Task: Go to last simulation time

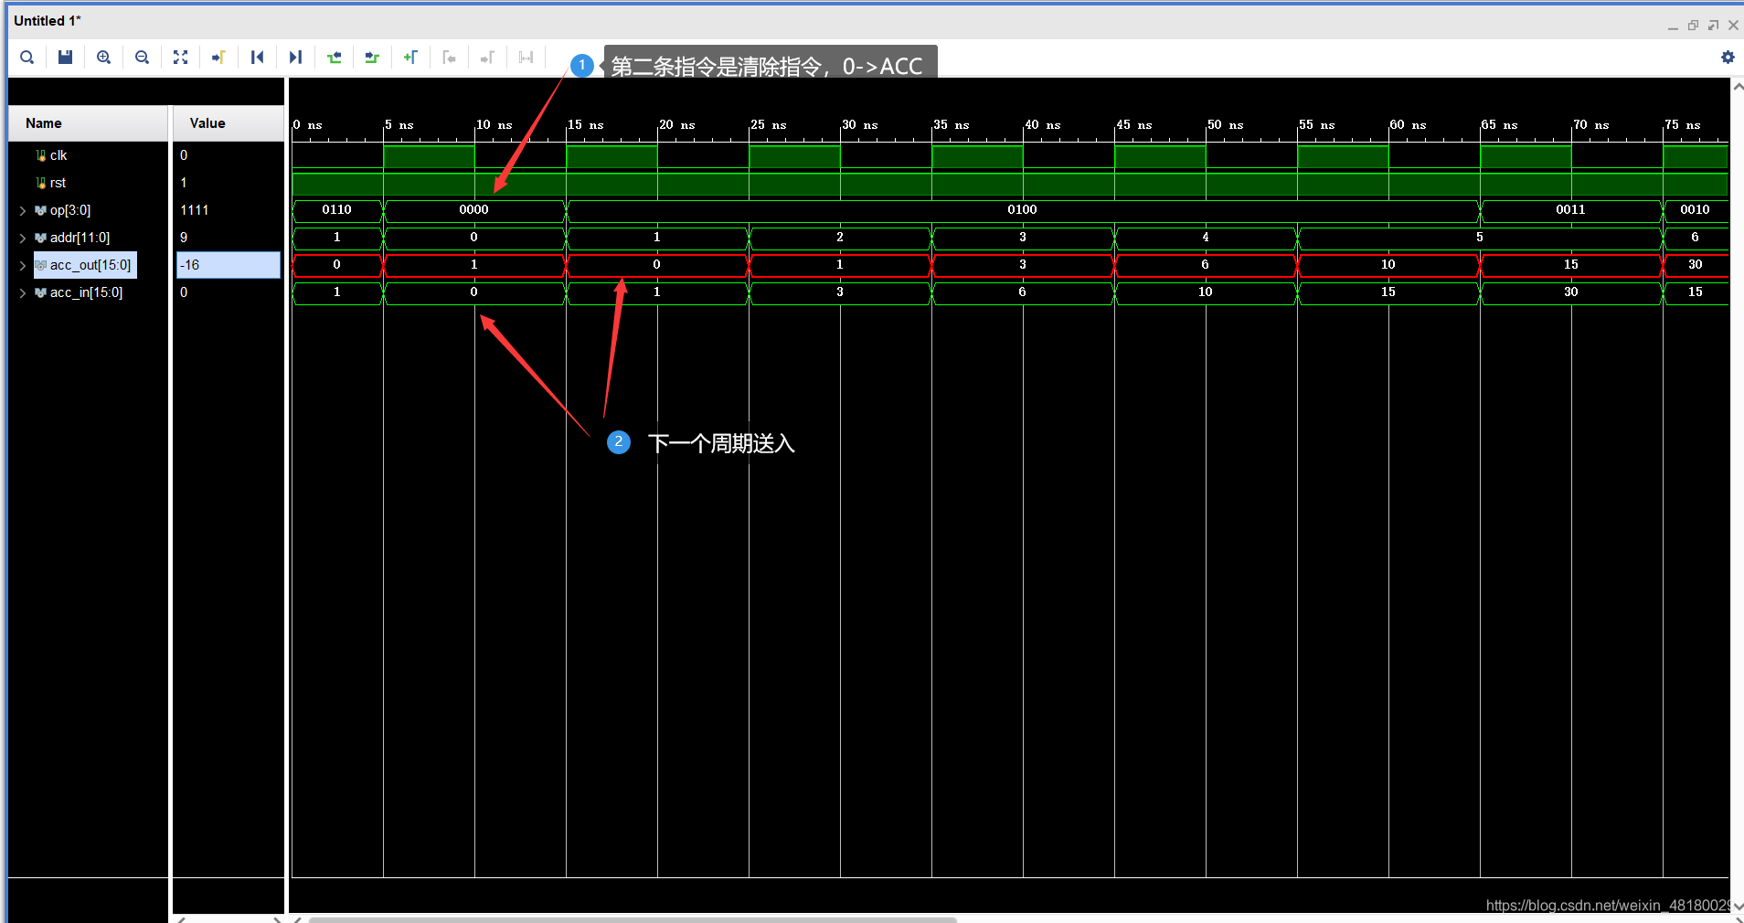Action: [295, 58]
